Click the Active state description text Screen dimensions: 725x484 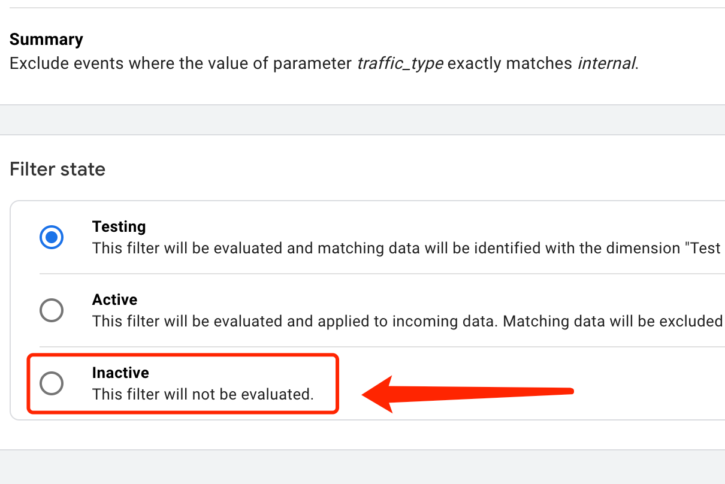coord(360,321)
